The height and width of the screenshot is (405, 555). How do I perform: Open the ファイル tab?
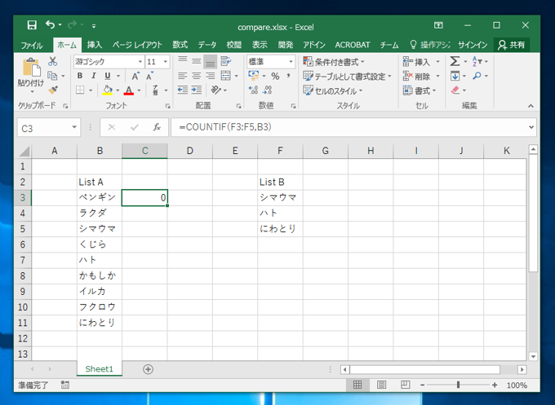tap(32, 46)
